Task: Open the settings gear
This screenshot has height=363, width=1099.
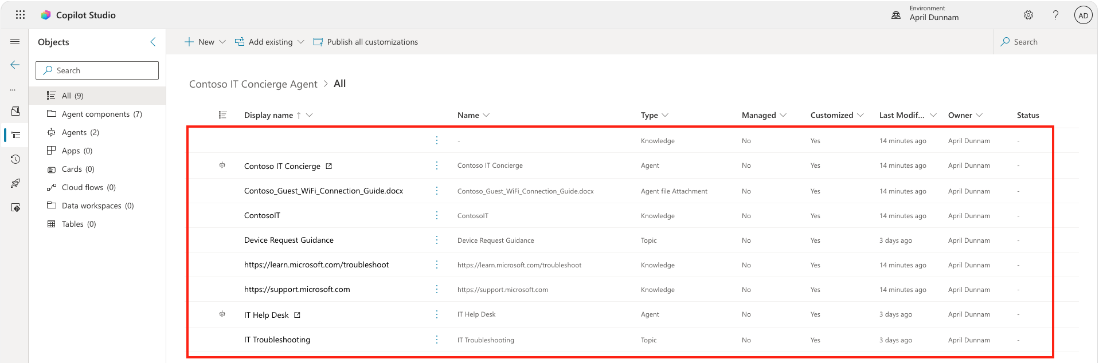Action: 1028,15
